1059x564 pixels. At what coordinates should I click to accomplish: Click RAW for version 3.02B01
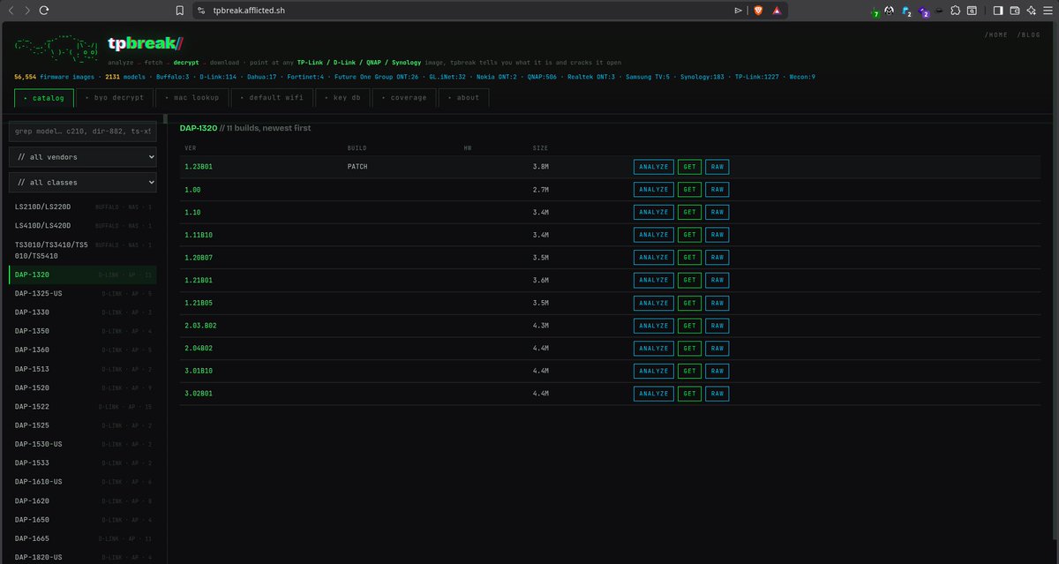(x=717, y=394)
